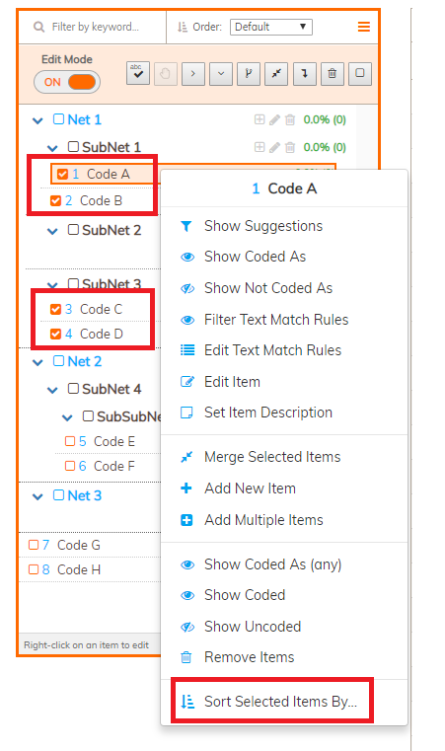Open the Order Default dropdown

[271, 27]
